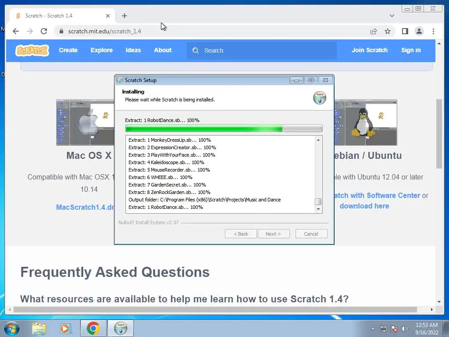Viewport: 449px width, 337px height.
Task: Click the Chrome taskbar icon
Action: click(93, 328)
